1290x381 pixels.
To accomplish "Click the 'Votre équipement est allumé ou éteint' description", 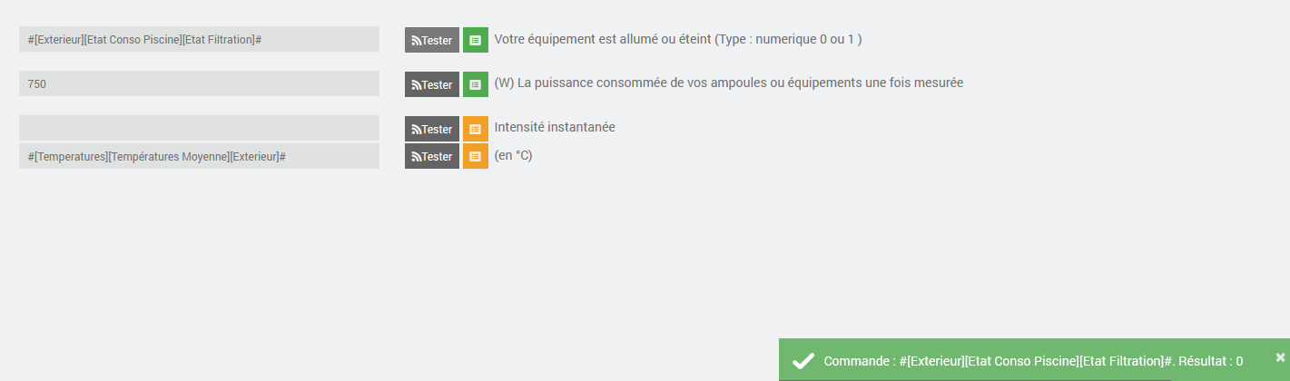I will click(677, 39).
